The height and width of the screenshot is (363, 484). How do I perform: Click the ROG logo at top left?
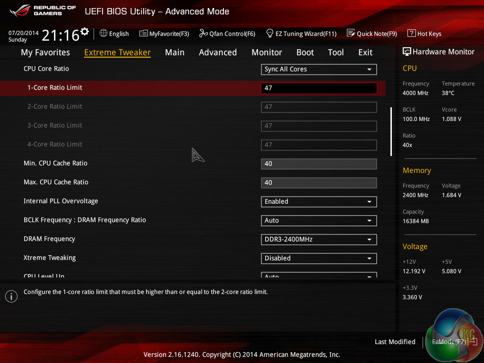[x=20, y=10]
